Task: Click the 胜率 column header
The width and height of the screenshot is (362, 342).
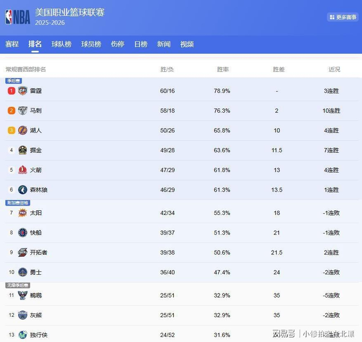Action: click(223, 69)
